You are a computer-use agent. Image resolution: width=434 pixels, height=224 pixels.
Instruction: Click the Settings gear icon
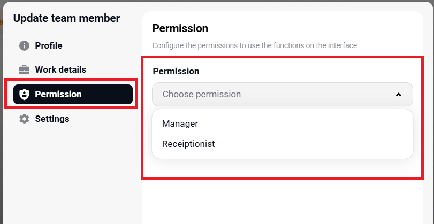coord(24,119)
